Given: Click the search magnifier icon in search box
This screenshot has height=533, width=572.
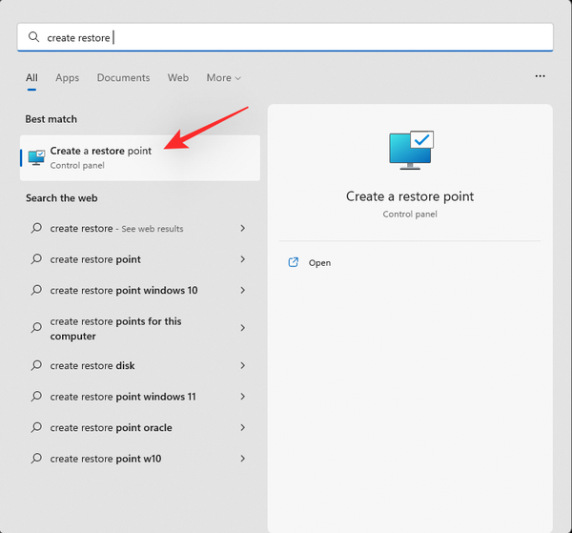Looking at the screenshot, I should [x=34, y=37].
